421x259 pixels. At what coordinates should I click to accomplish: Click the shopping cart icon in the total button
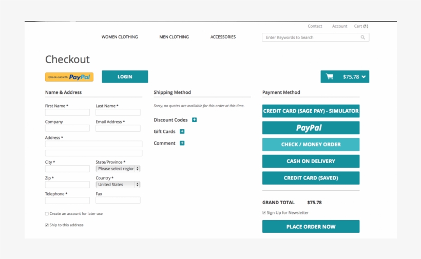click(x=330, y=76)
